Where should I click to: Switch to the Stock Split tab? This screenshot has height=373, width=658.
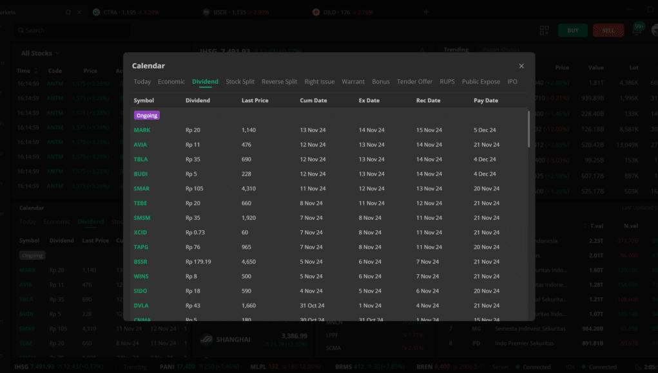240,82
